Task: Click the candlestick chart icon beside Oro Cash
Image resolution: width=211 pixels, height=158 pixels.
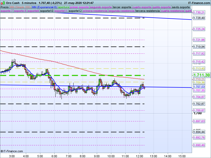Action: 2,3
